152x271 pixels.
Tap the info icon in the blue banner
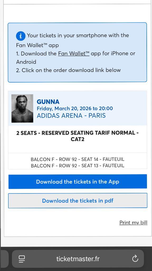pyautogui.click(x=20, y=35)
